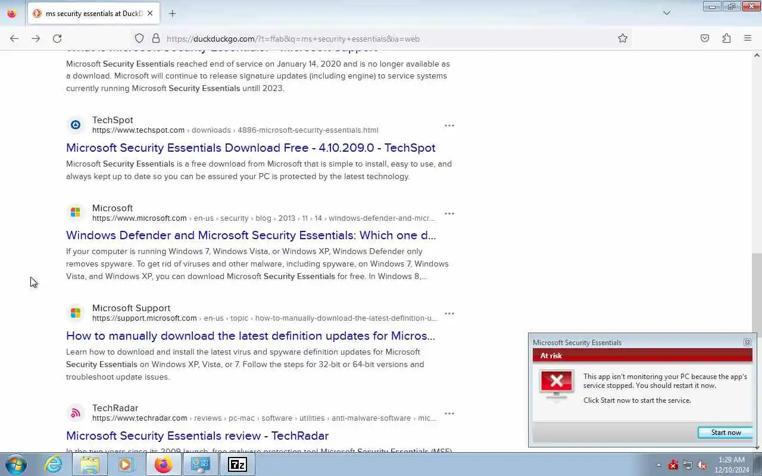Screen dimensions: 762x476
Task: Click Microsoft Support result favicon
Action: tap(76, 313)
